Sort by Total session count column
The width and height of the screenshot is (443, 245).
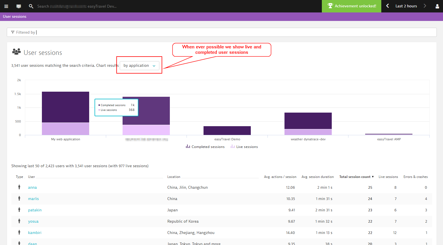(x=356, y=177)
